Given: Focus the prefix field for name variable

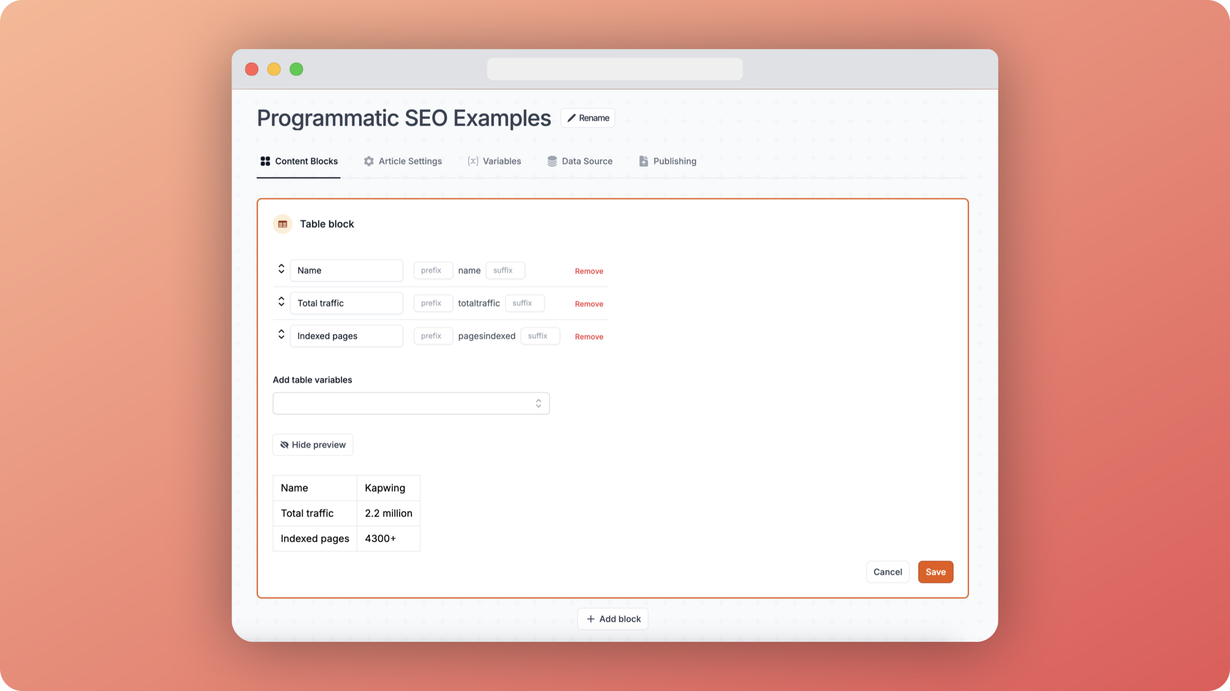Looking at the screenshot, I should (x=433, y=271).
